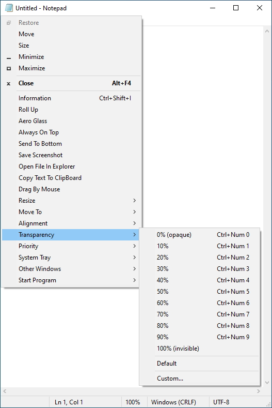Image resolution: width=272 pixels, height=408 pixels.
Task: Select 0% (opaque) transparency
Action: (x=200, y=235)
